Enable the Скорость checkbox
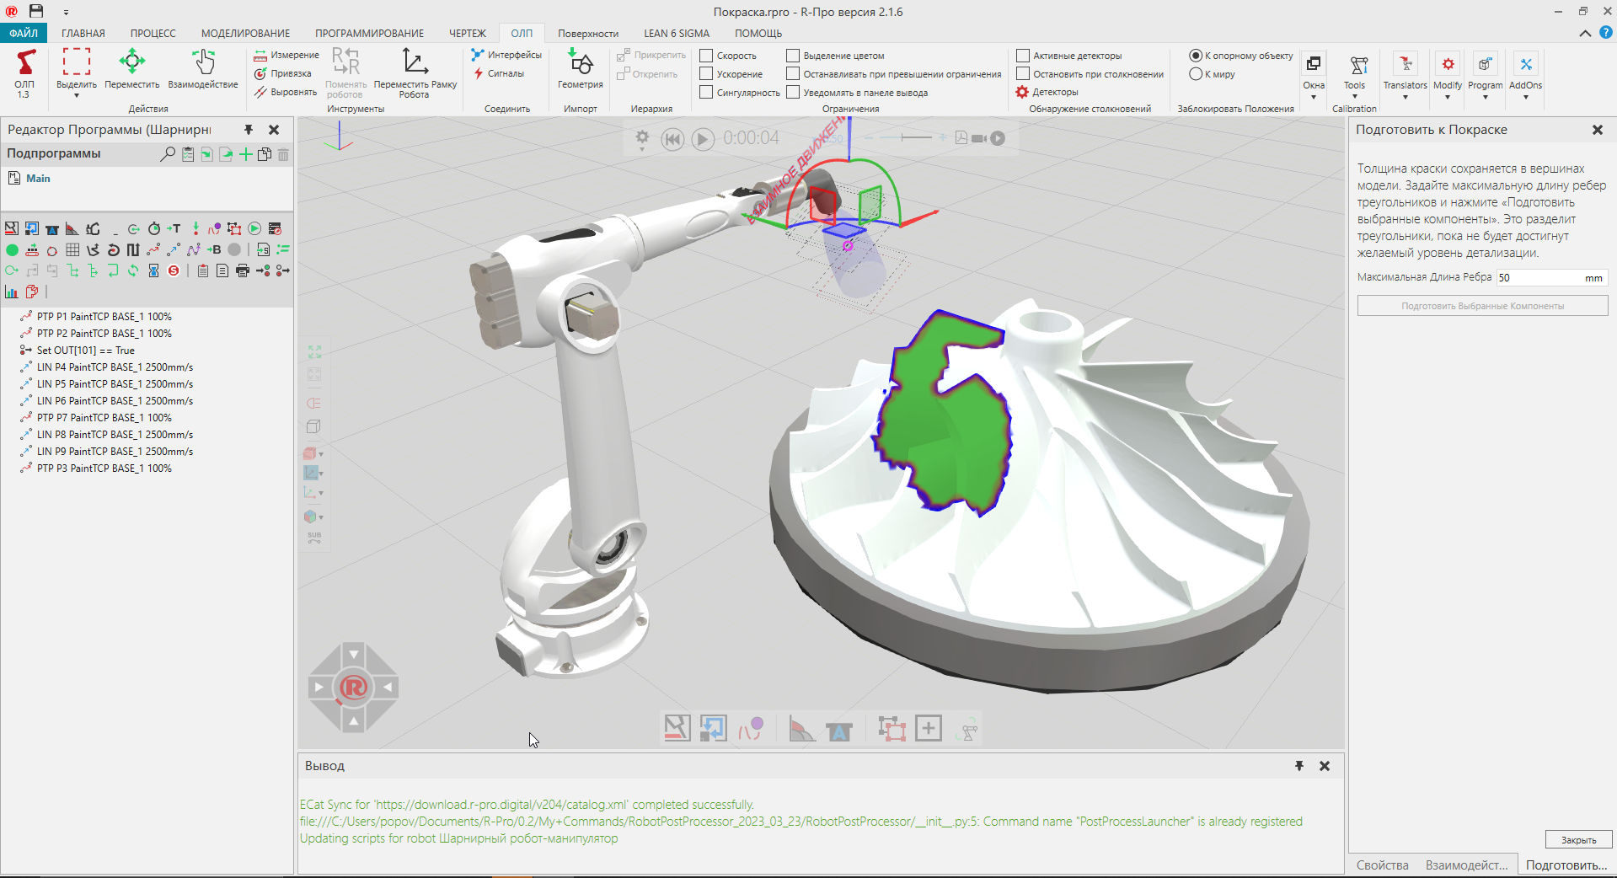1617x878 pixels. coord(705,55)
